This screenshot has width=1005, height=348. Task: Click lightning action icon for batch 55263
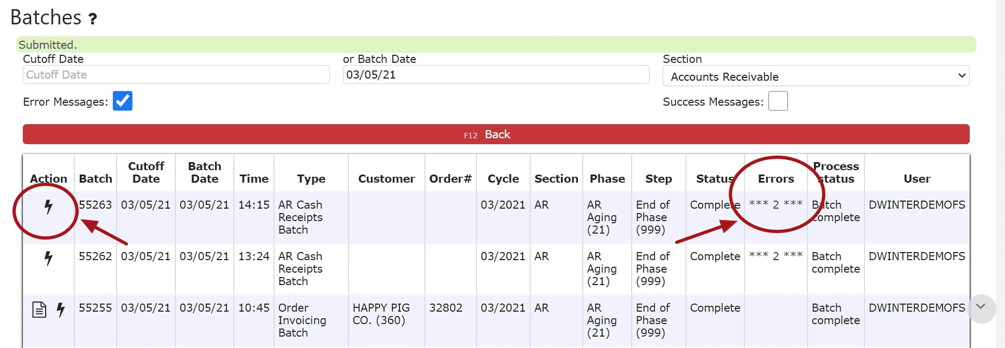tap(48, 207)
